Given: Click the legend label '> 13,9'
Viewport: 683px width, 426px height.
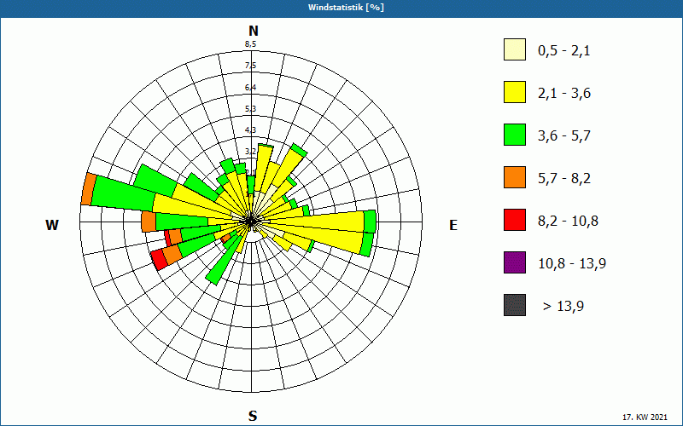Looking at the screenshot, I should tap(563, 307).
